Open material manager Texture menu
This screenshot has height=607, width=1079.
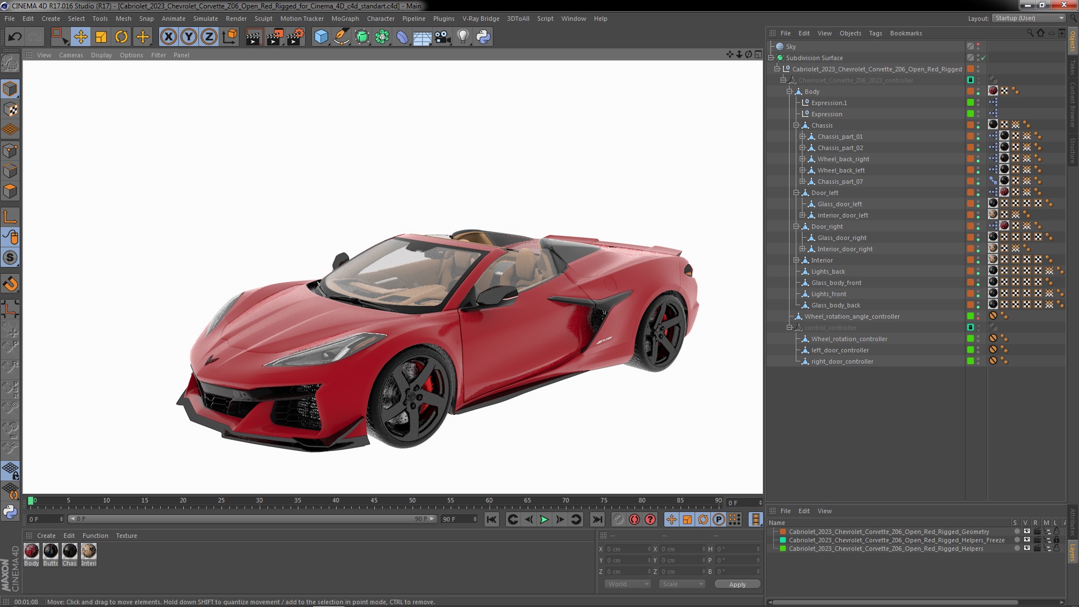126,536
